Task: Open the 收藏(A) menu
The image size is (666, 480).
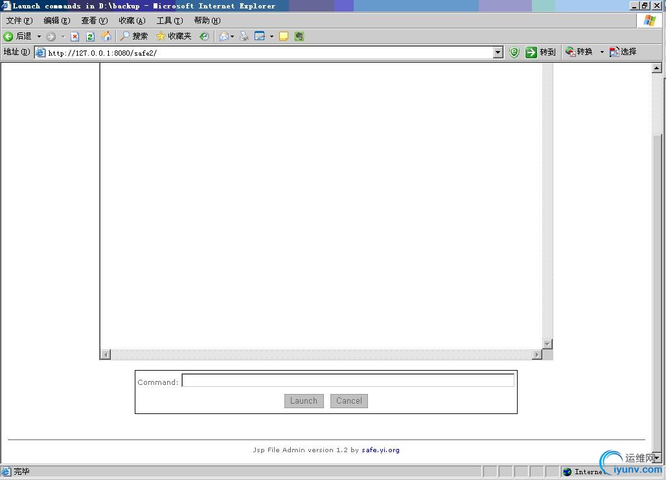Action: point(132,20)
